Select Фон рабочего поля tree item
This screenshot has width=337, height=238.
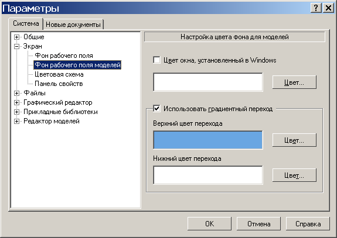pyautogui.click(x=64, y=56)
